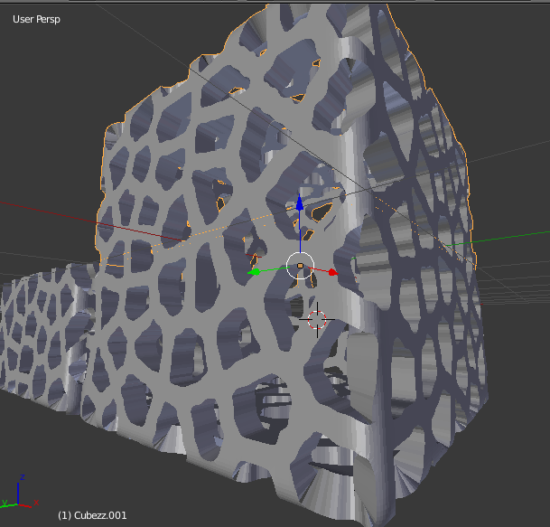The height and width of the screenshot is (527, 550).
Task: Click the white manipulator center circle
Action: click(300, 266)
